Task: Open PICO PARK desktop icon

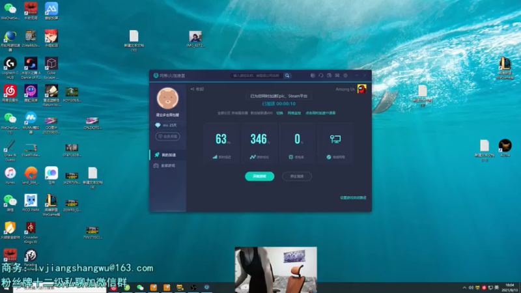Action: coord(31,202)
